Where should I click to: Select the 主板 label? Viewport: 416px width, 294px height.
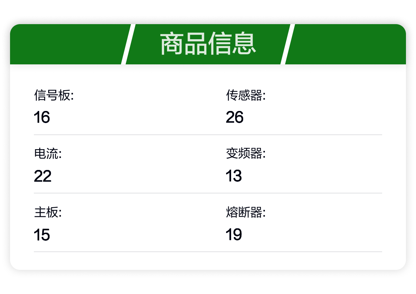(48, 212)
